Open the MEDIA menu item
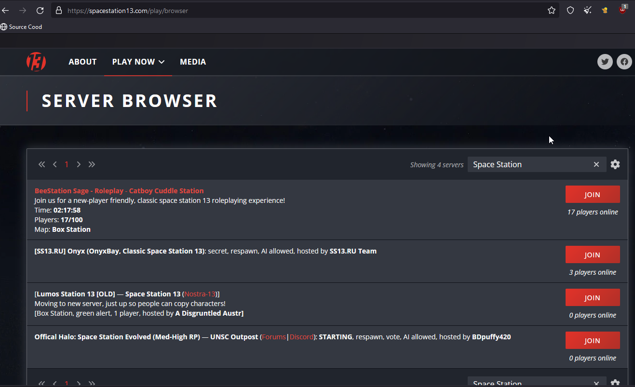This screenshot has height=387, width=635. (193, 62)
